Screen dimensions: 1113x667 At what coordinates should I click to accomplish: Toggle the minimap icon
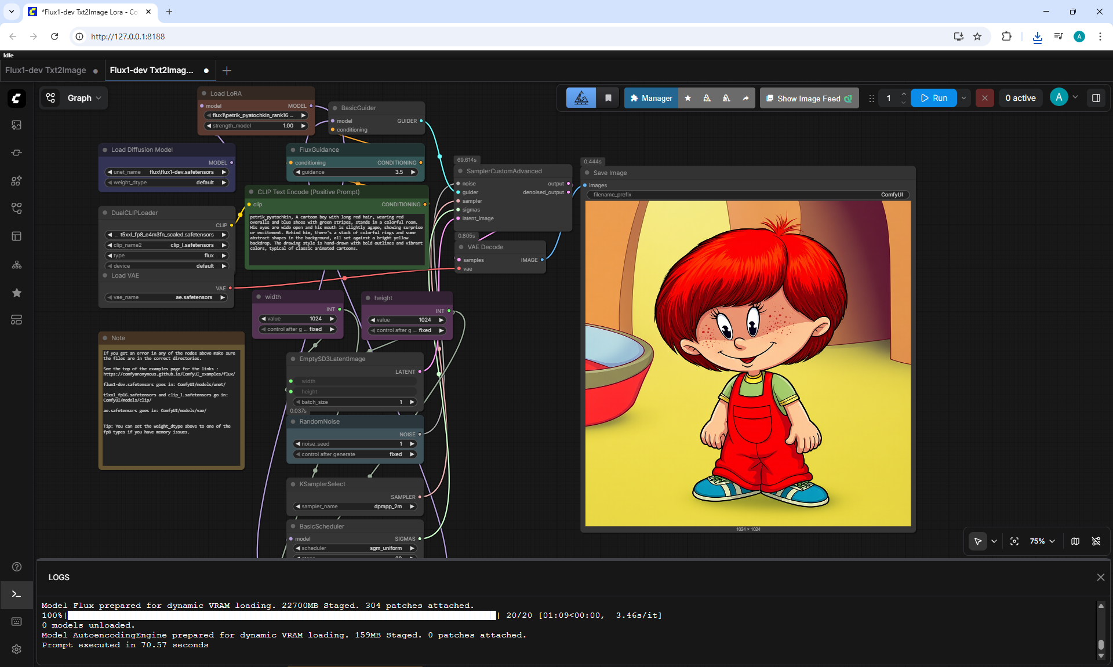tap(1075, 541)
